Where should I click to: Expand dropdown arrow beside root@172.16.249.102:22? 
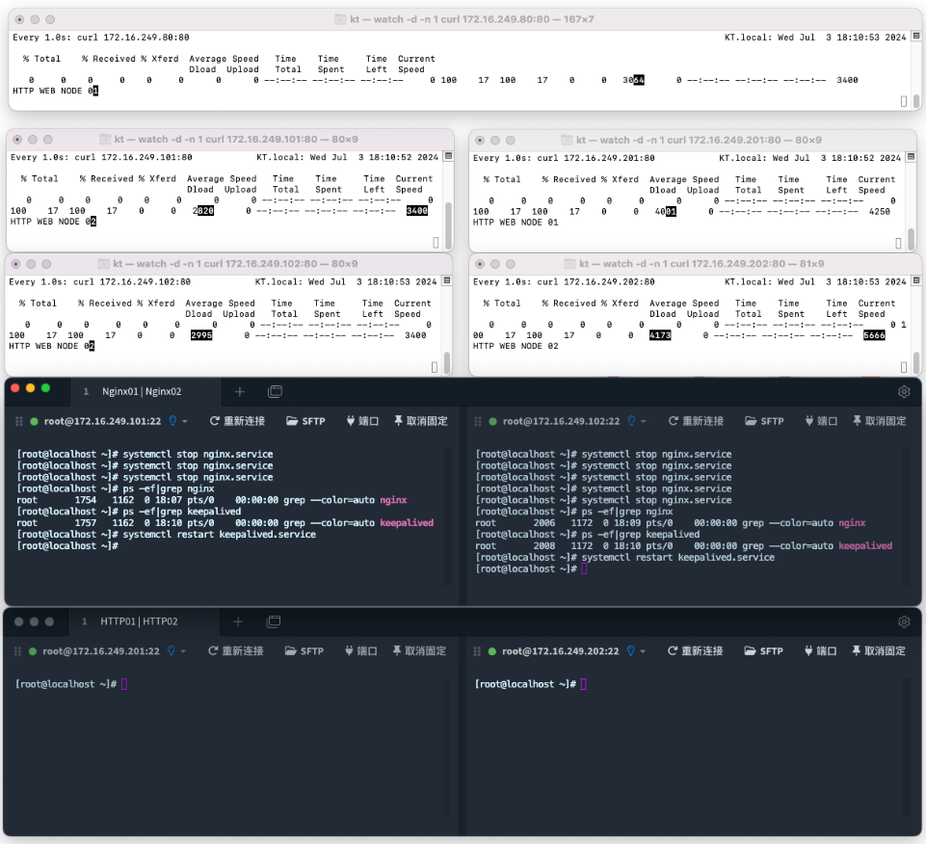(x=644, y=422)
